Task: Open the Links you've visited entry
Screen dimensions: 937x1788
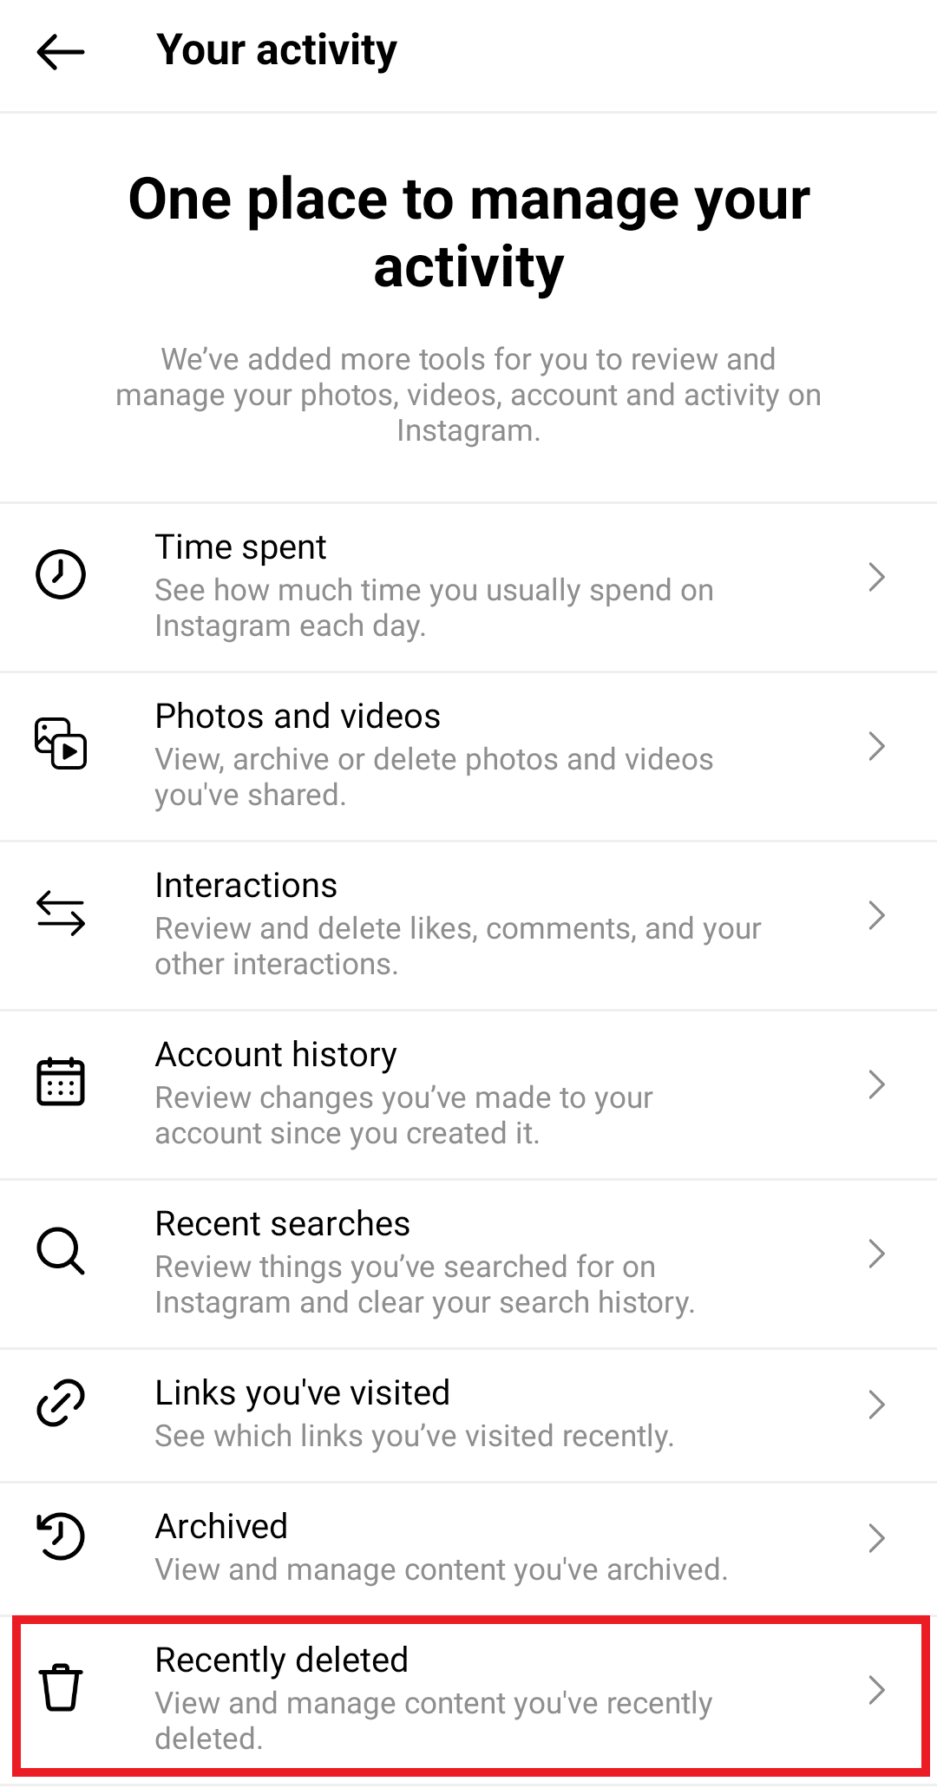Action: pyautogui.click(x=468, y=1415)
